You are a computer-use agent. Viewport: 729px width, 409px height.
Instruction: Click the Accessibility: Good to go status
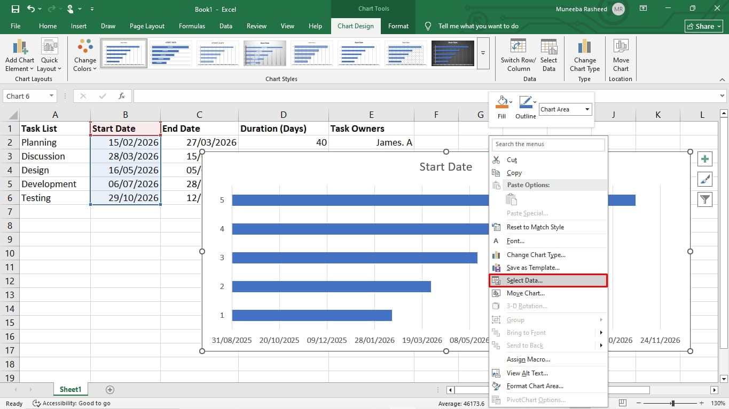tap(72, 403)
